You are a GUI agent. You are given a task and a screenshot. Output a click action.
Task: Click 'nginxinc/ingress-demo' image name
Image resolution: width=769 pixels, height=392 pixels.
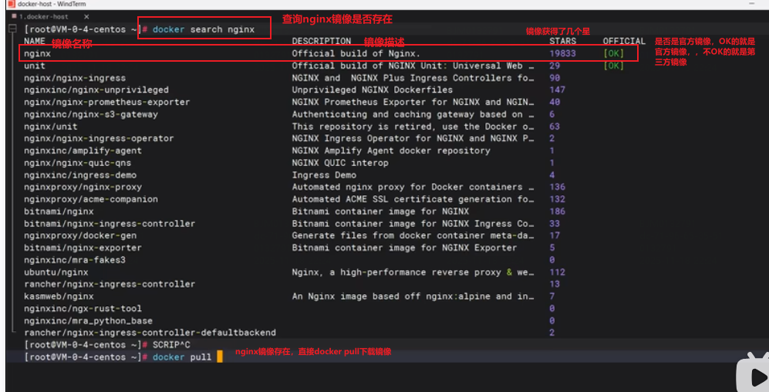coord(80,175)
